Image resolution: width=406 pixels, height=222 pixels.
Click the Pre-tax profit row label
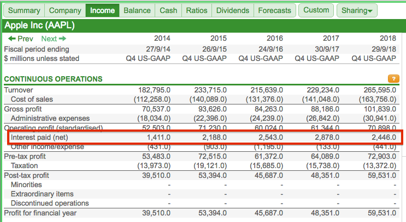click(25, 157)
